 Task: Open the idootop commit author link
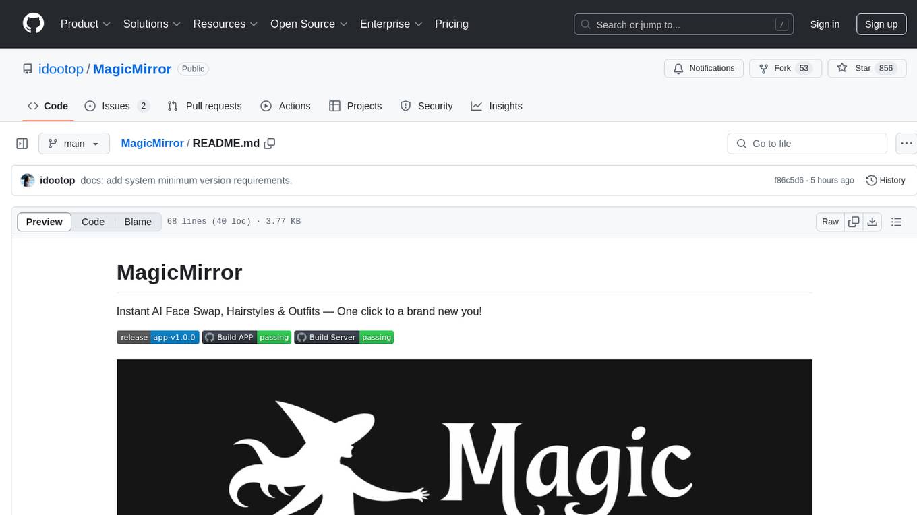pos(57,180)
